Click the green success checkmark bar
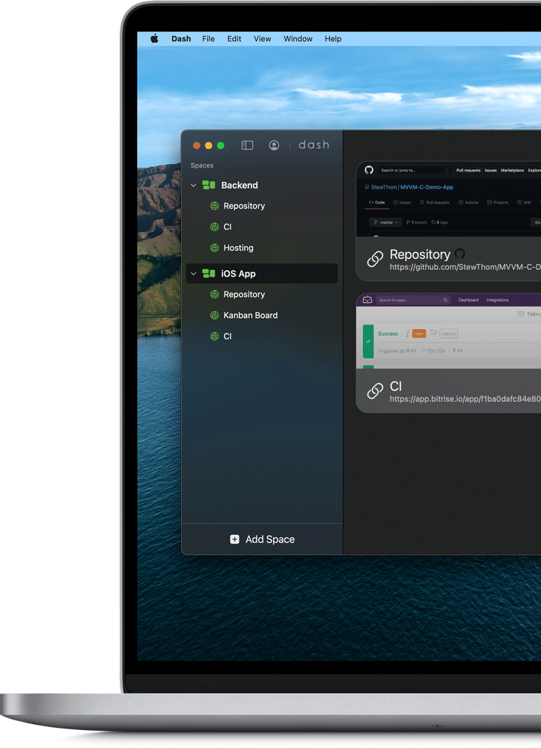This screenshot has height=748, width=541. 368,341
